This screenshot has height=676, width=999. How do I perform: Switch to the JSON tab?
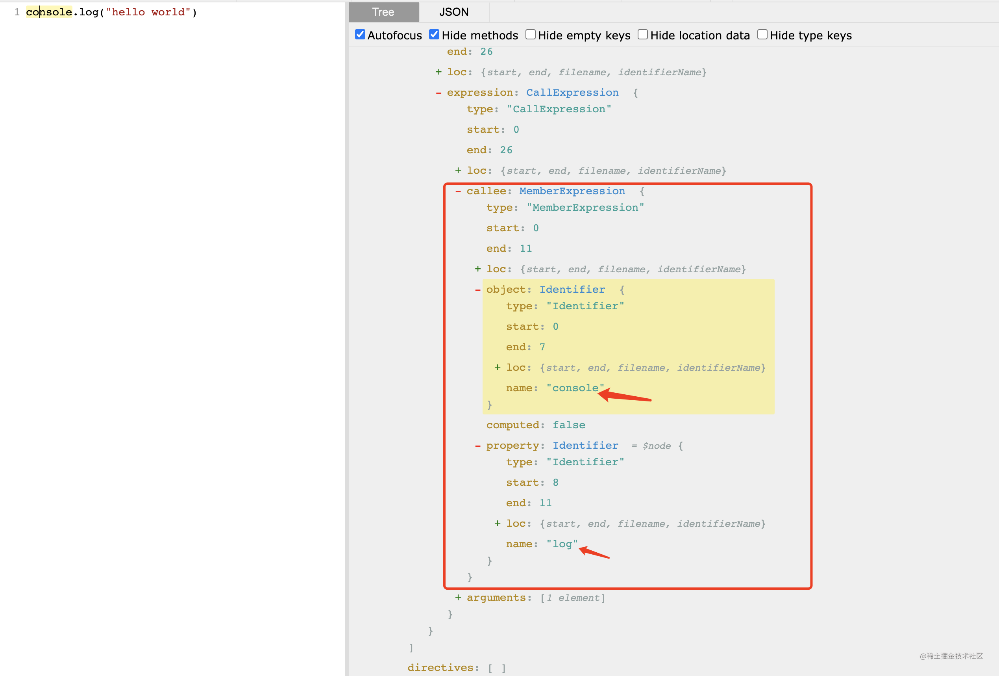[453, 12]
